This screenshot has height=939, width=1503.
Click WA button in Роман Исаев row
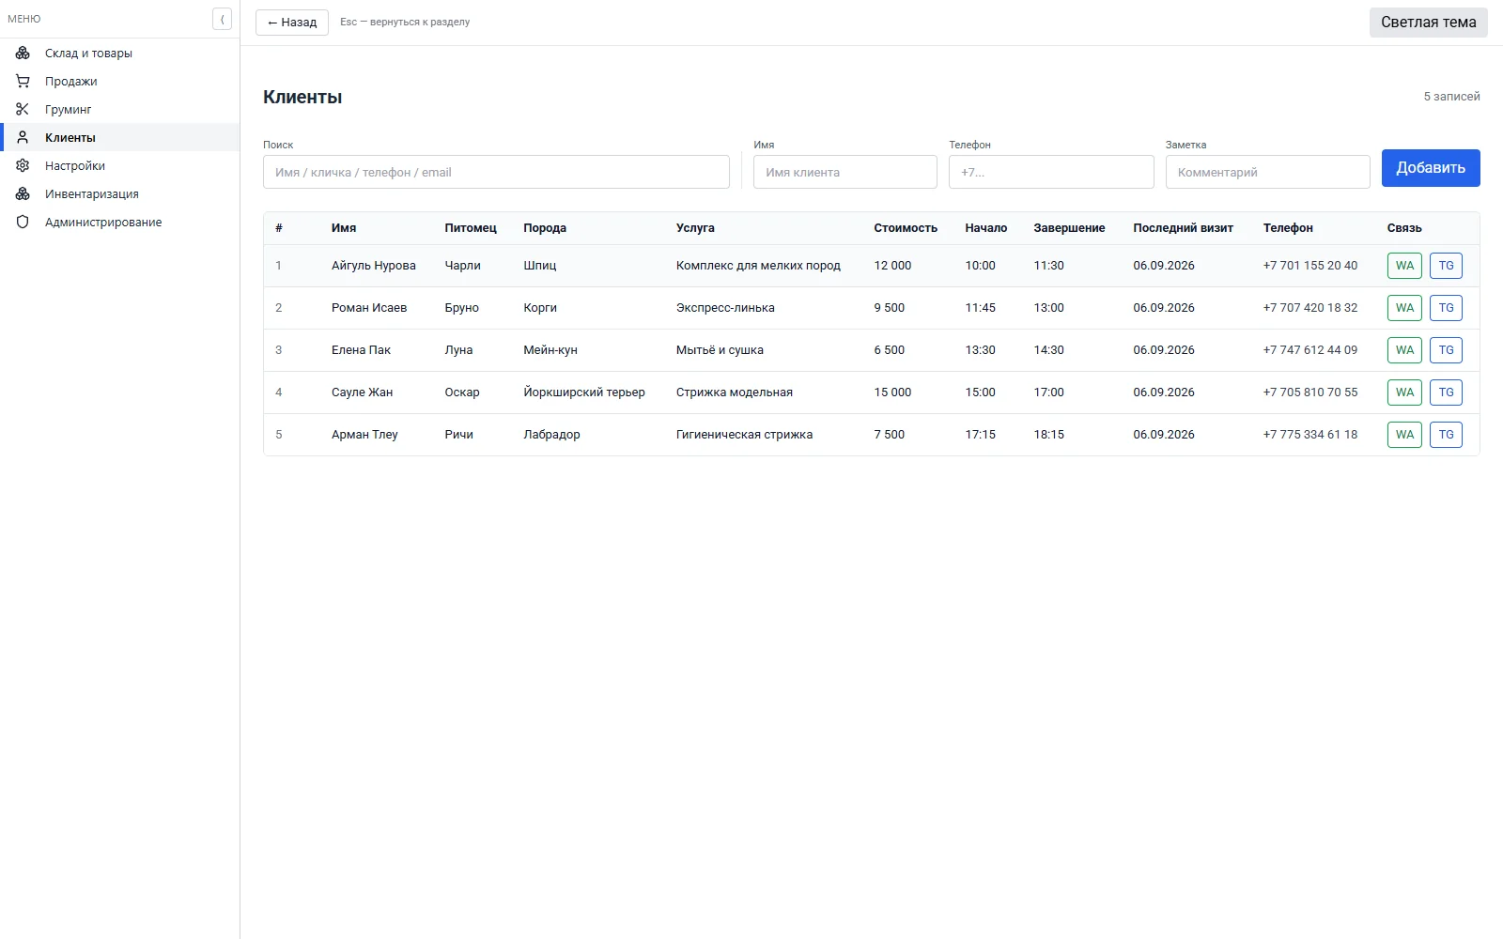point(1404,308)
